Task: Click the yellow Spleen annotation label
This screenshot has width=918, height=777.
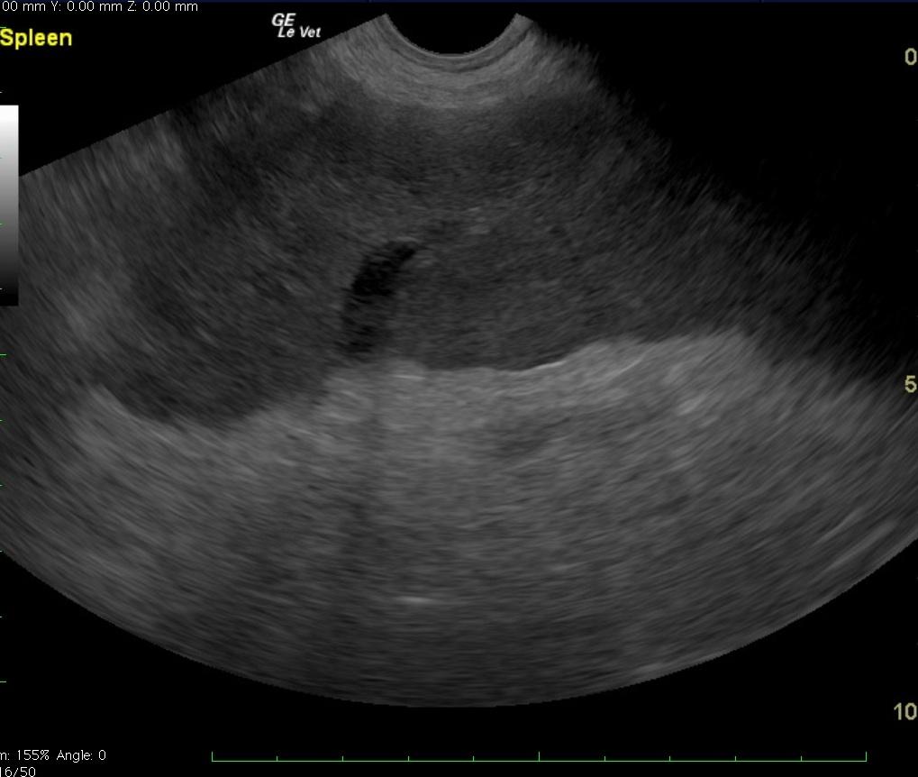Action: tap(36, 38)
